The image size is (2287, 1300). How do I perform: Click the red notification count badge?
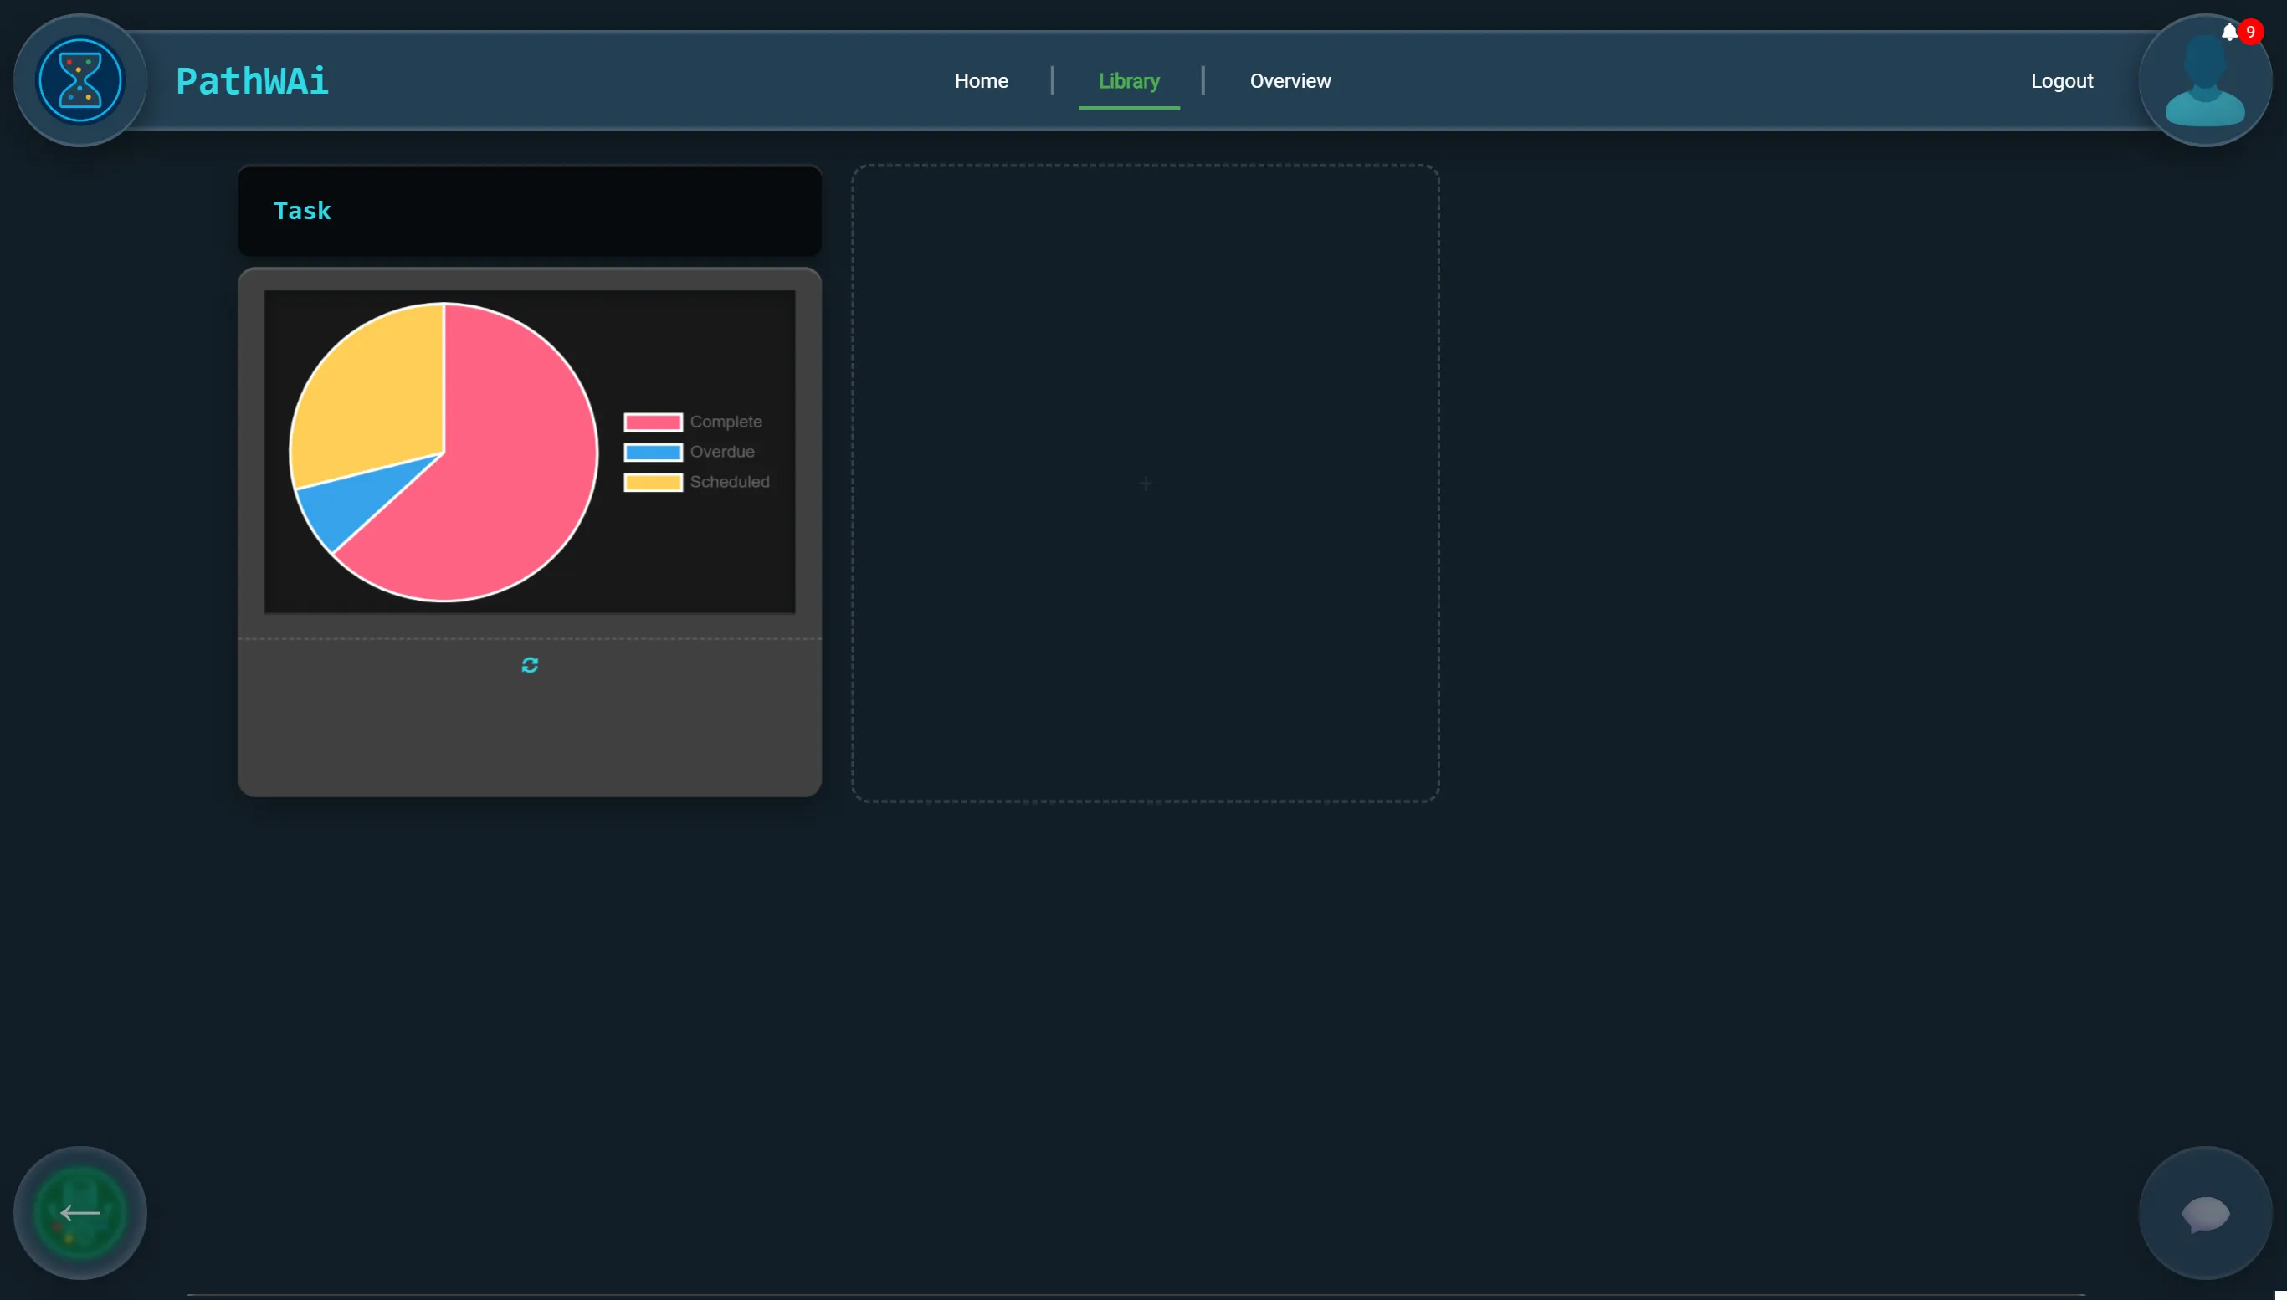(2250, 32)
